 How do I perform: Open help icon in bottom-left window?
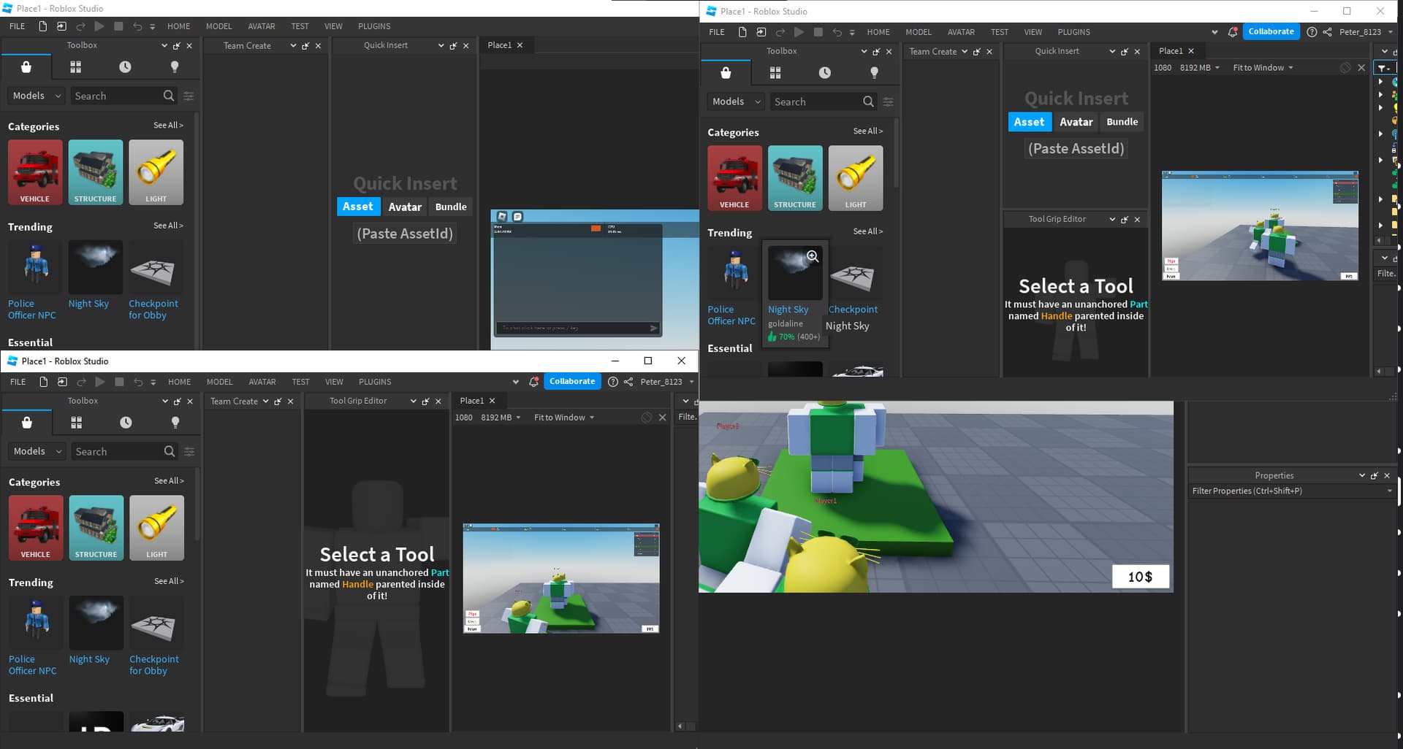[x=612, y=382]
